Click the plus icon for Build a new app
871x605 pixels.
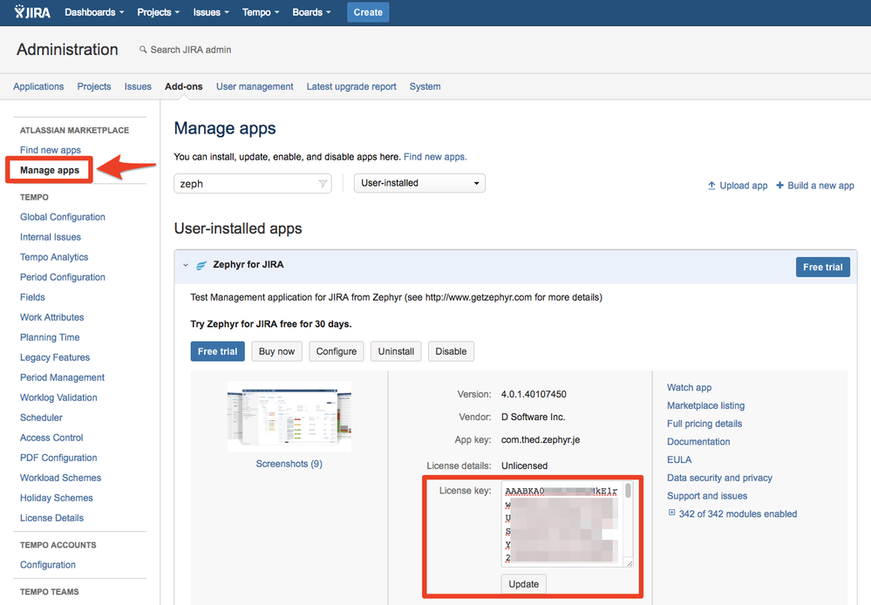(x=780, y=186)
